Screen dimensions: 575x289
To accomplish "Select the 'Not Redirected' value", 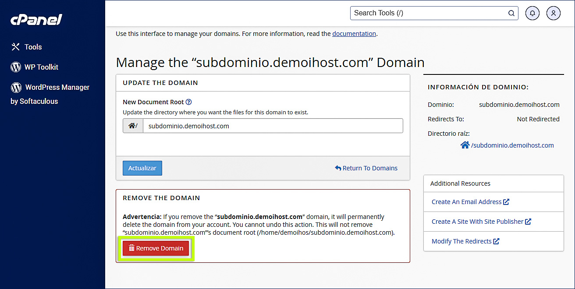I will tap(538, 119).
